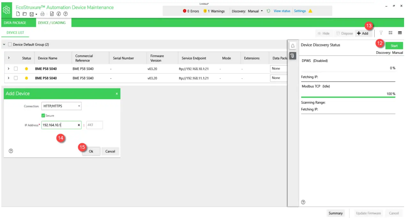Screen dimensions: 406x218
Task: Save the project with the floppy disk icon
Action: coord(32,14)
